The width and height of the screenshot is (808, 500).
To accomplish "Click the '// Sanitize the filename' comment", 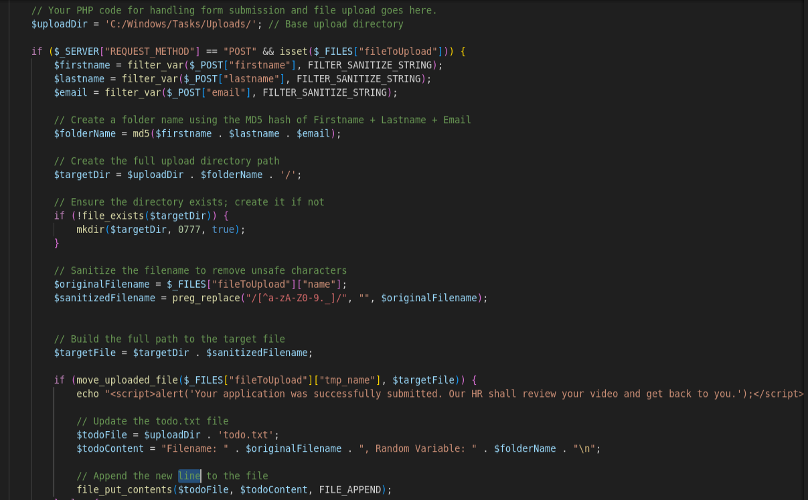I will coord(201,270).
